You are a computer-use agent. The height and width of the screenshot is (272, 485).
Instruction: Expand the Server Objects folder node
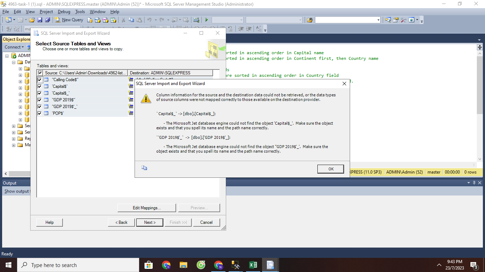[14, 132]
